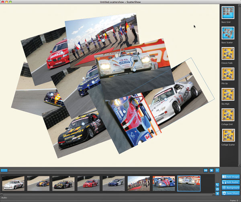Select the Basic Scatter theme icon

[x=228, y=33]
